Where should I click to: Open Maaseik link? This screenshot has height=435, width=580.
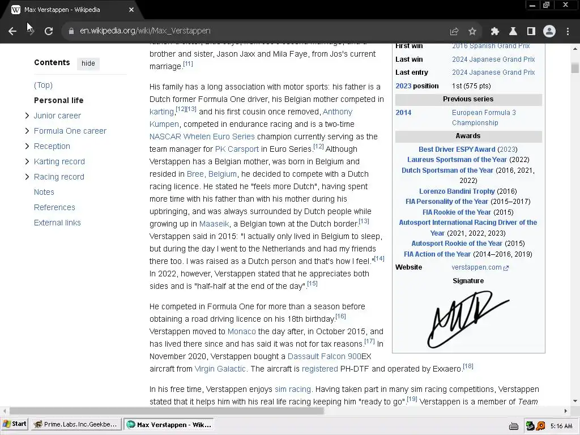(214, 224)
